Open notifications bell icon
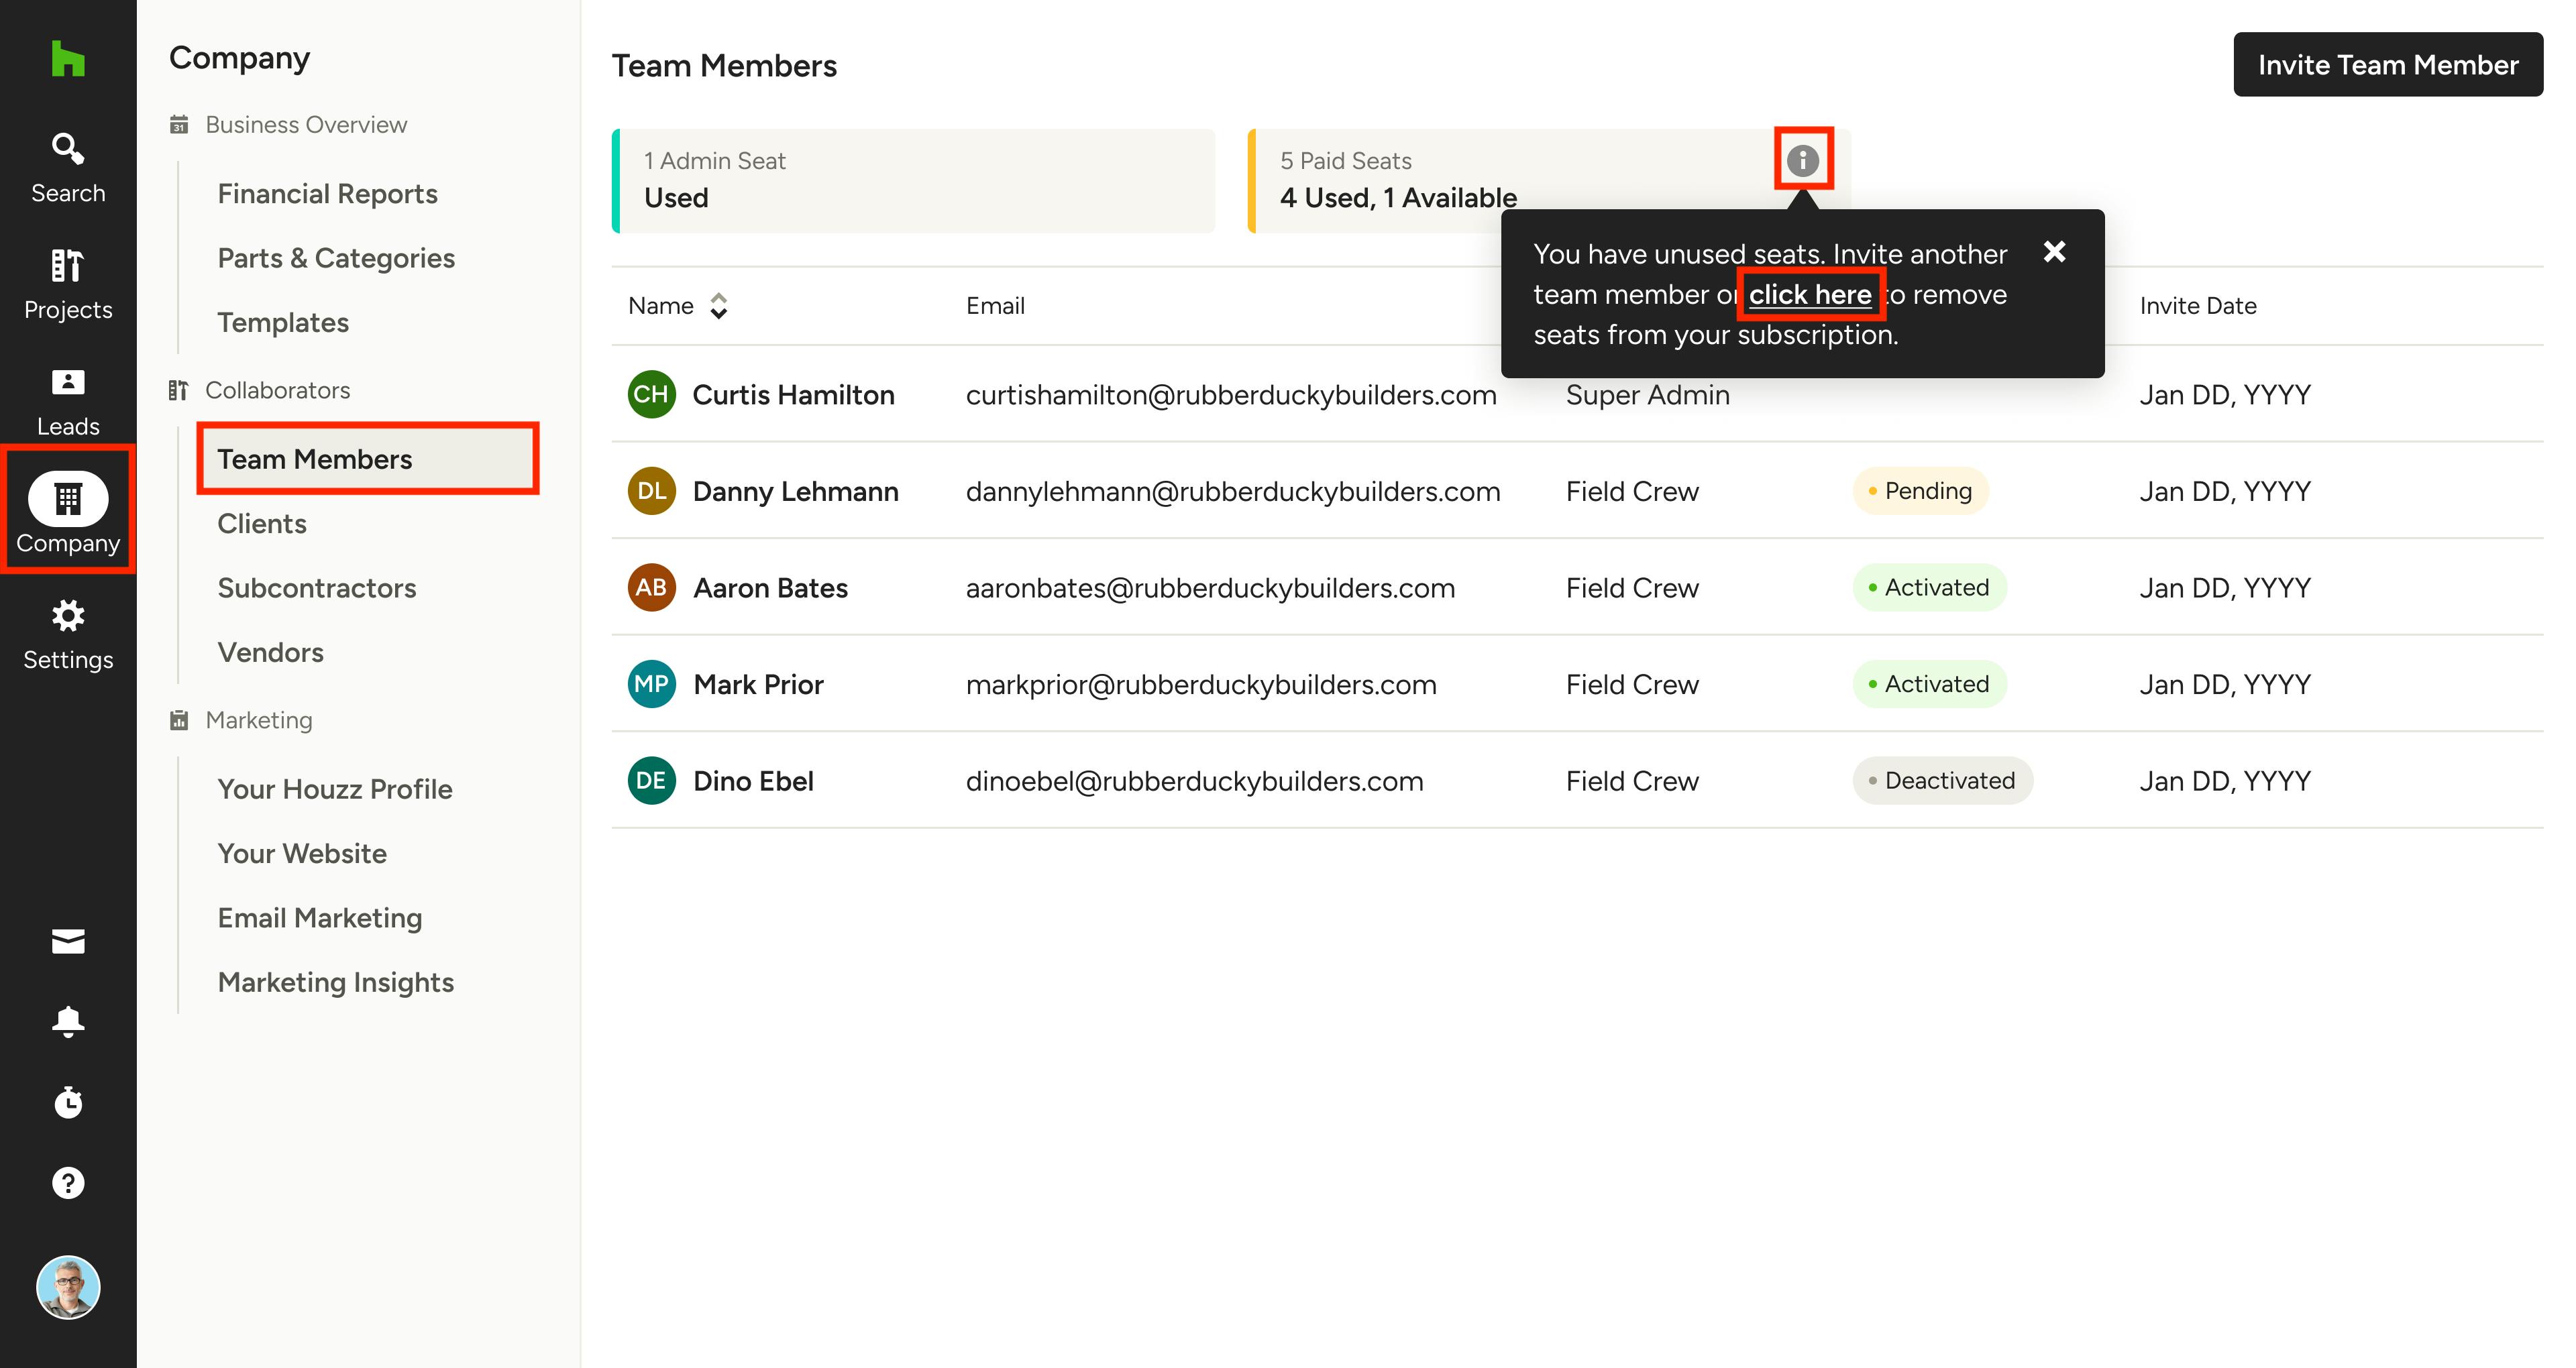 tap(68, 1021)
